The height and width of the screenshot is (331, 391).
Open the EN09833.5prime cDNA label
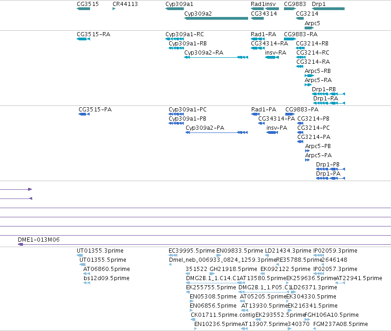tap(240, 251)
